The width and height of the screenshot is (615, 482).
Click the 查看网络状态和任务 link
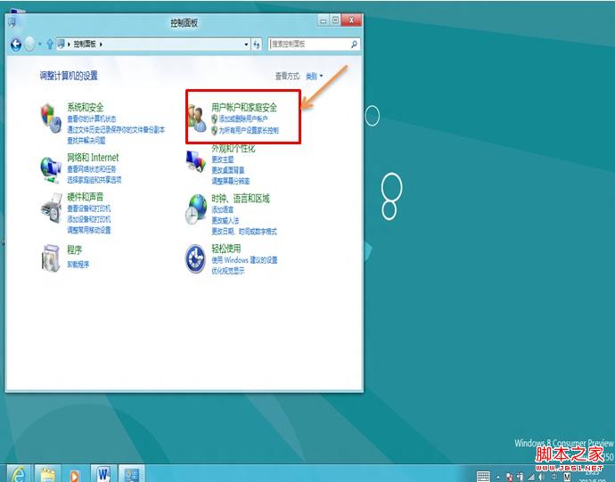click(92, 169)
